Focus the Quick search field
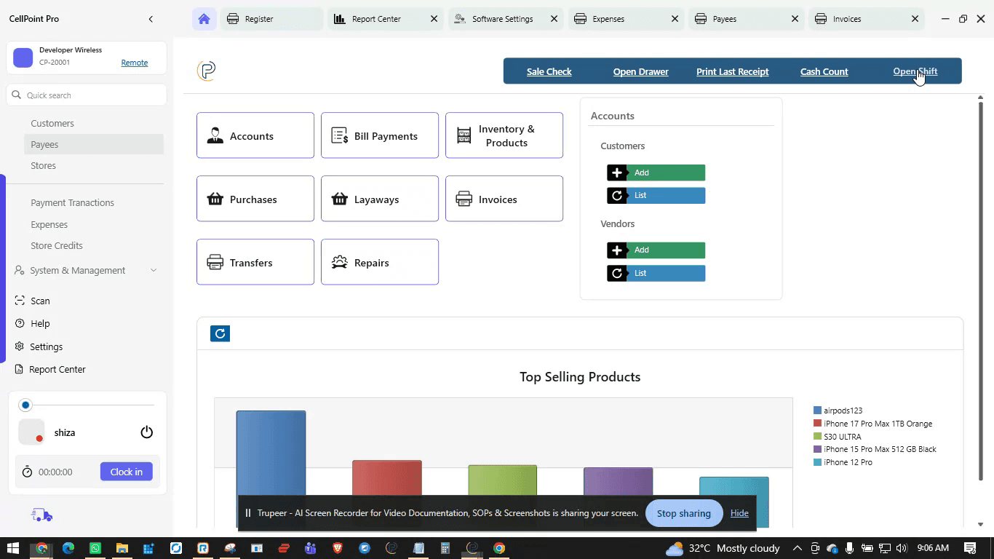The width and height of the screenshot is (994, 559). (87, 95)
